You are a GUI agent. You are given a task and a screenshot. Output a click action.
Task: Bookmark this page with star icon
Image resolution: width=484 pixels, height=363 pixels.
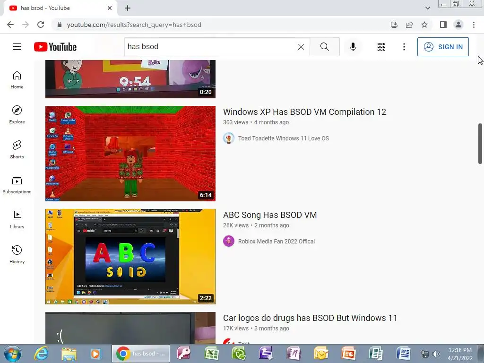(x=424, y=25)
